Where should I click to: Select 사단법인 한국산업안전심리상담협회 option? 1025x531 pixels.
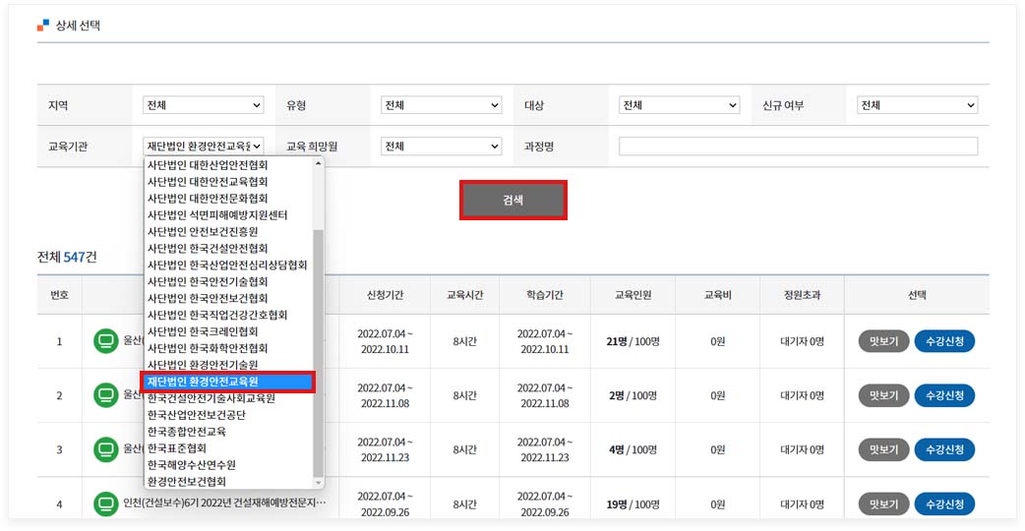pos(228,265)
